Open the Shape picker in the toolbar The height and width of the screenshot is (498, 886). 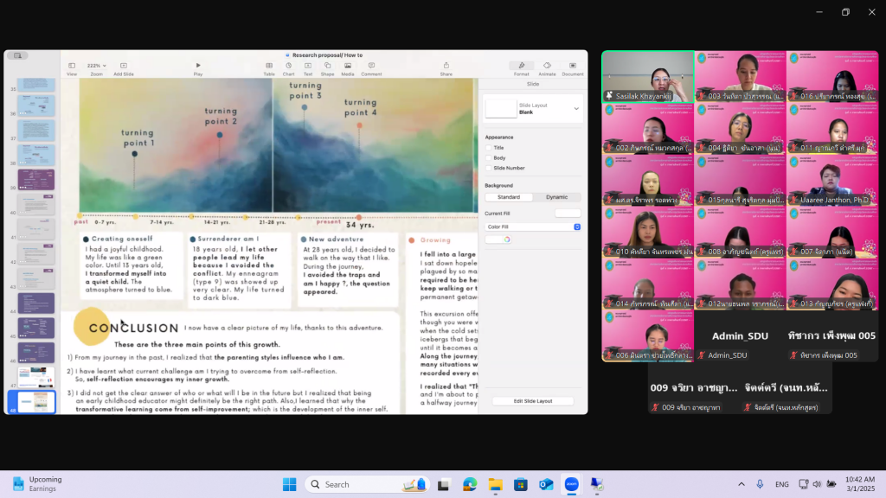click(x=327, y=66)
